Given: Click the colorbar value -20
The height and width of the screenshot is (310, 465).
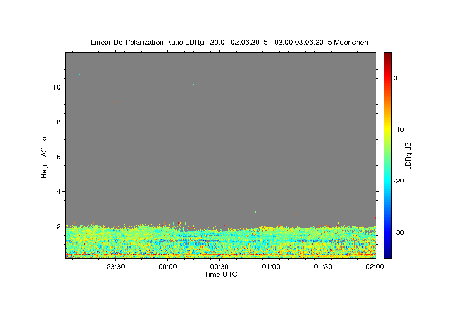Looking at the screenshot, I should click(x=399, y=181).
